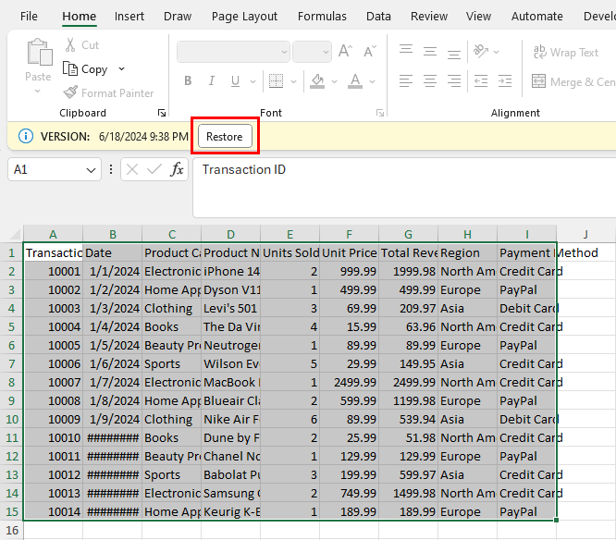Switch to the Insert tab

tap(129, 16)
